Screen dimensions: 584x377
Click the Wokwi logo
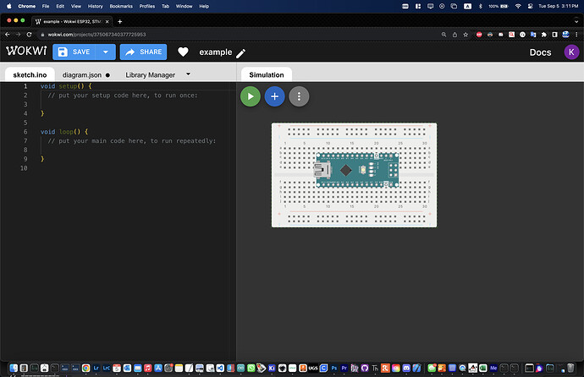pyautogui.click(x=25, y=52)
